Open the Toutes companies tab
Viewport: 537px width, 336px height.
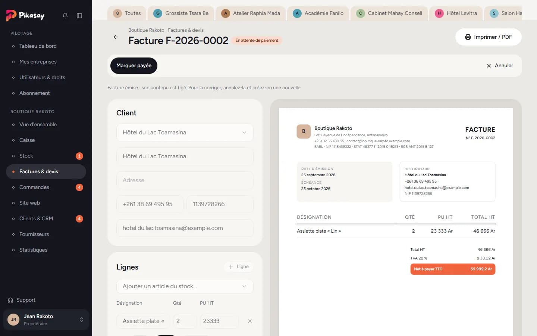[127, 13]
